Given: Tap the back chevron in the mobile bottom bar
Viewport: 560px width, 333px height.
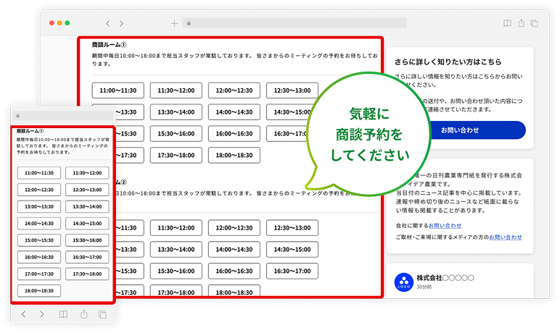Looking at the screenshot, I should 23,313.
